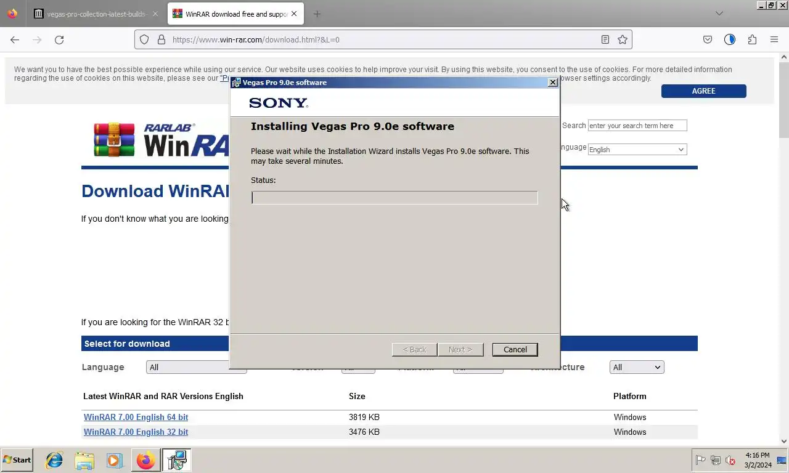Open Windows Media Player taskbar icon

(x=114, y=460)
